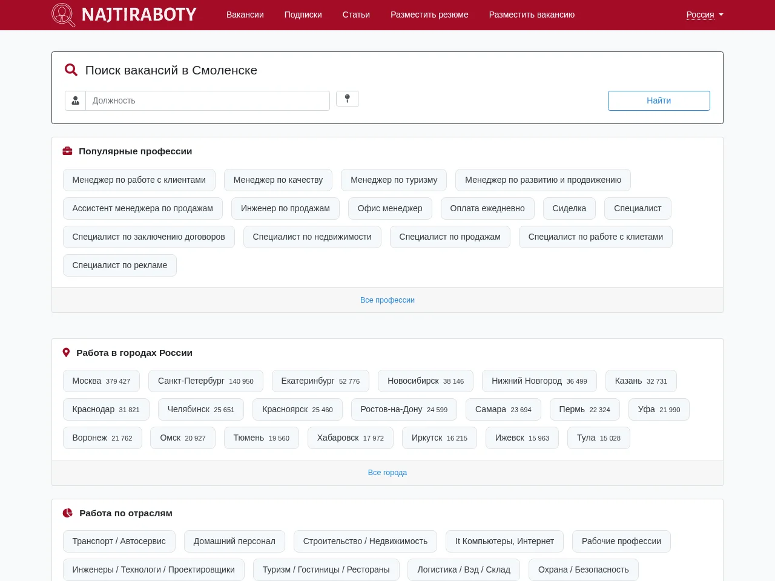Select Специалист по недвижимости tag

pyautogui.click(x=312, y=237)
